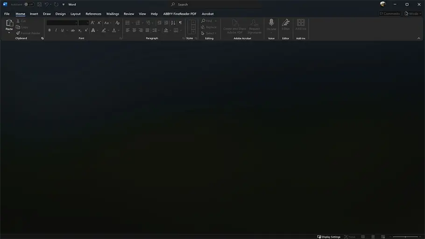Open the font name combo box

click(62, 22)
